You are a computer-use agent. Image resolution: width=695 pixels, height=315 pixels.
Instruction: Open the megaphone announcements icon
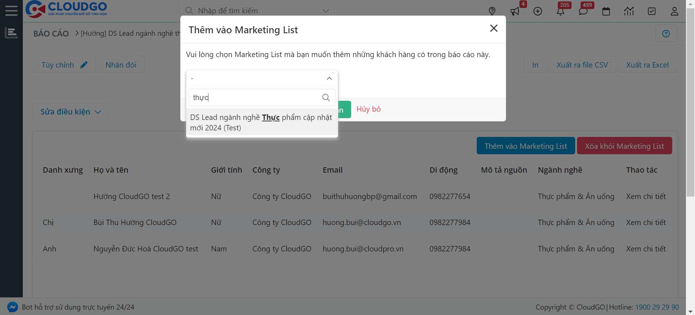tap(515, 11)
